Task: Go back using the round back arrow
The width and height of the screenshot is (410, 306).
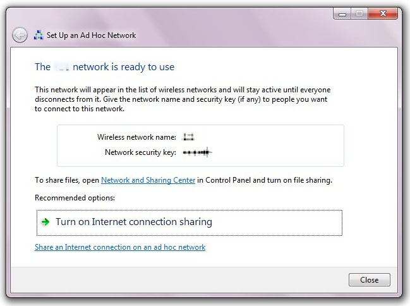Action: 20,35
